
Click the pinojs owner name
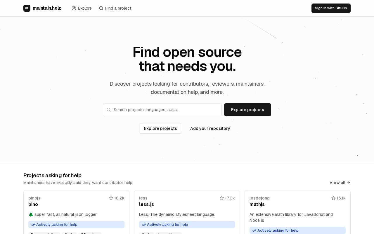(x=34, y=198)
